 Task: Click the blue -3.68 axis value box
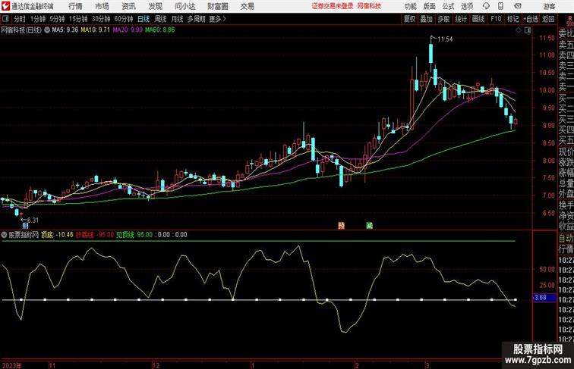(x=544, y=298)
